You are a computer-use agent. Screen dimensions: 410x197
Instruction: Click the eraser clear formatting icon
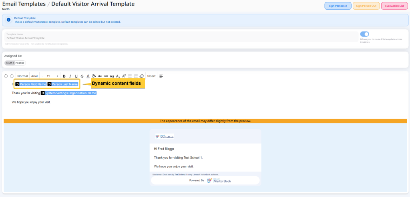tap(141, 76)
